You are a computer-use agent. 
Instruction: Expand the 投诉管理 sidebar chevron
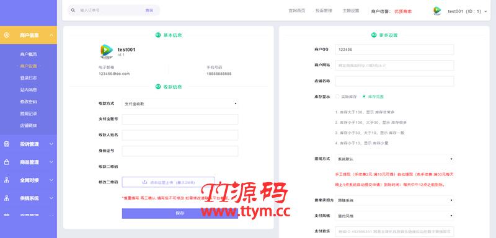(x=51, y=144)
